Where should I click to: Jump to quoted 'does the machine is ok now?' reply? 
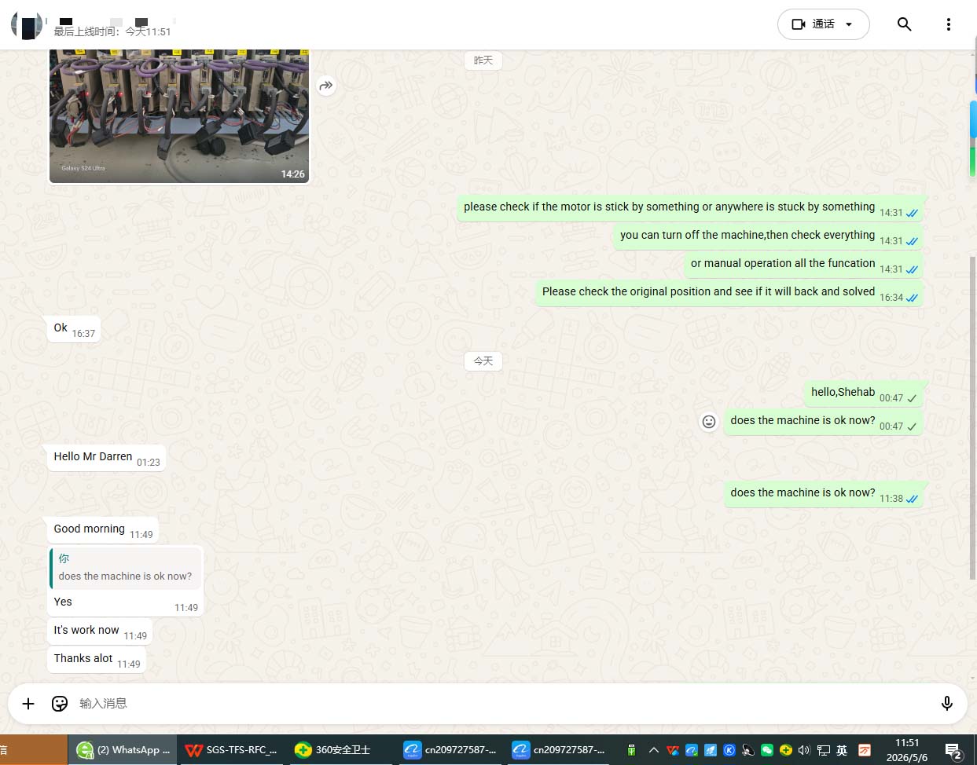click(x=127, y=568)
